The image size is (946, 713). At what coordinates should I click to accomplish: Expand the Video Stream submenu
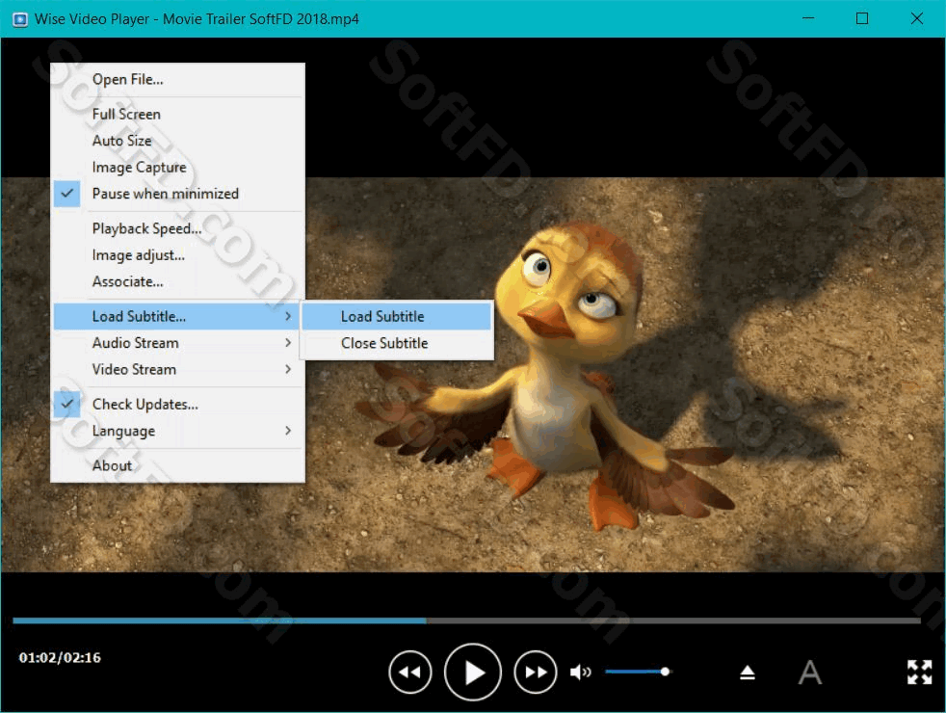tap(178, 370)
